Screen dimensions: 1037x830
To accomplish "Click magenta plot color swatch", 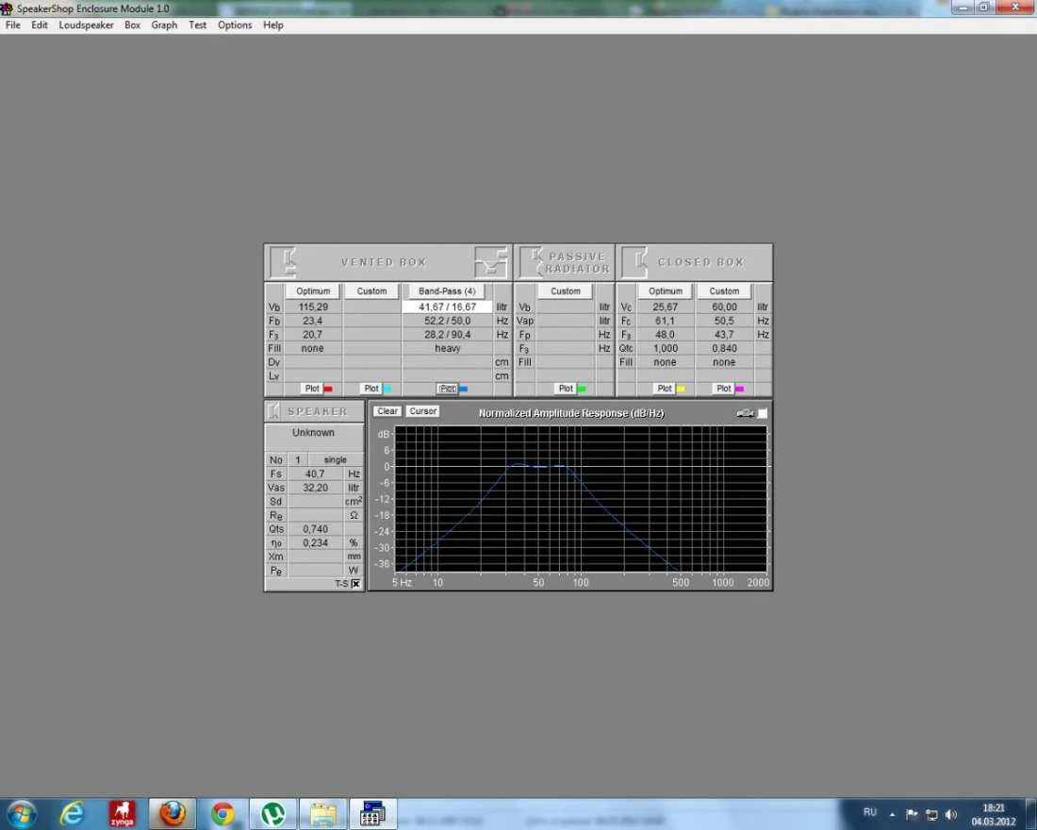I will [x=740, y=390].
